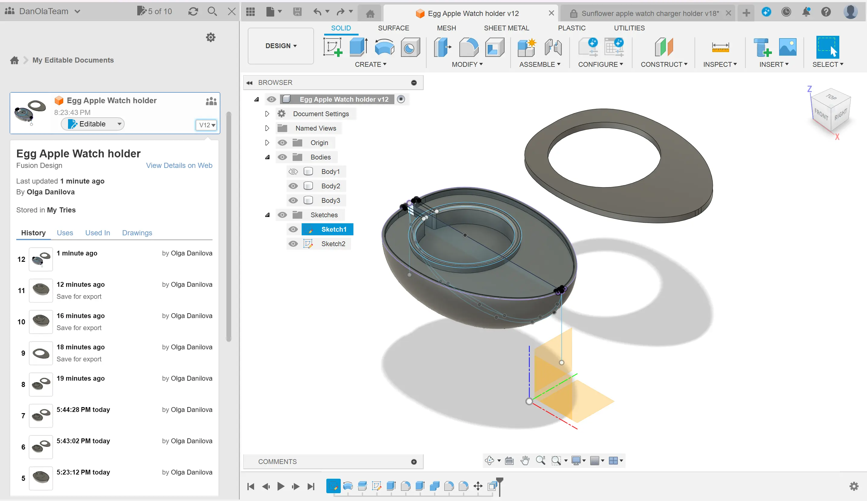Click the Measure tool icon
Screen dimensions: 867x501
(720, 48)
